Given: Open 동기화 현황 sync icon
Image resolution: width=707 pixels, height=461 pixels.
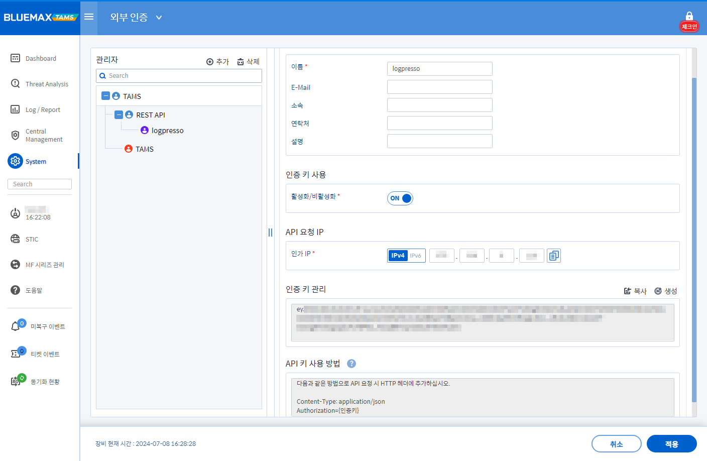Looking at the screenshot, I should click(16, 382).
